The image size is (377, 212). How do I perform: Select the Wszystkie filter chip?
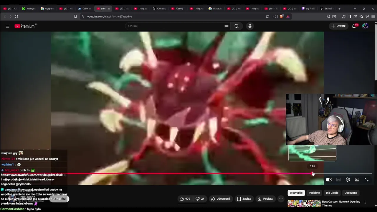(x=296, y=193)
